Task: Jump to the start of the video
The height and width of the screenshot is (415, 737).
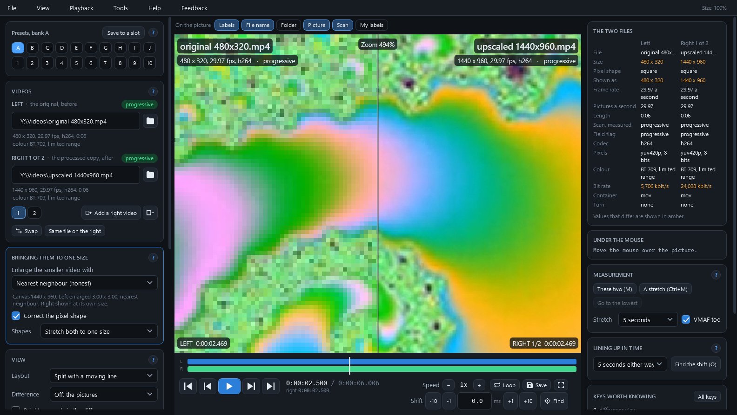Action: coord(188,386)
